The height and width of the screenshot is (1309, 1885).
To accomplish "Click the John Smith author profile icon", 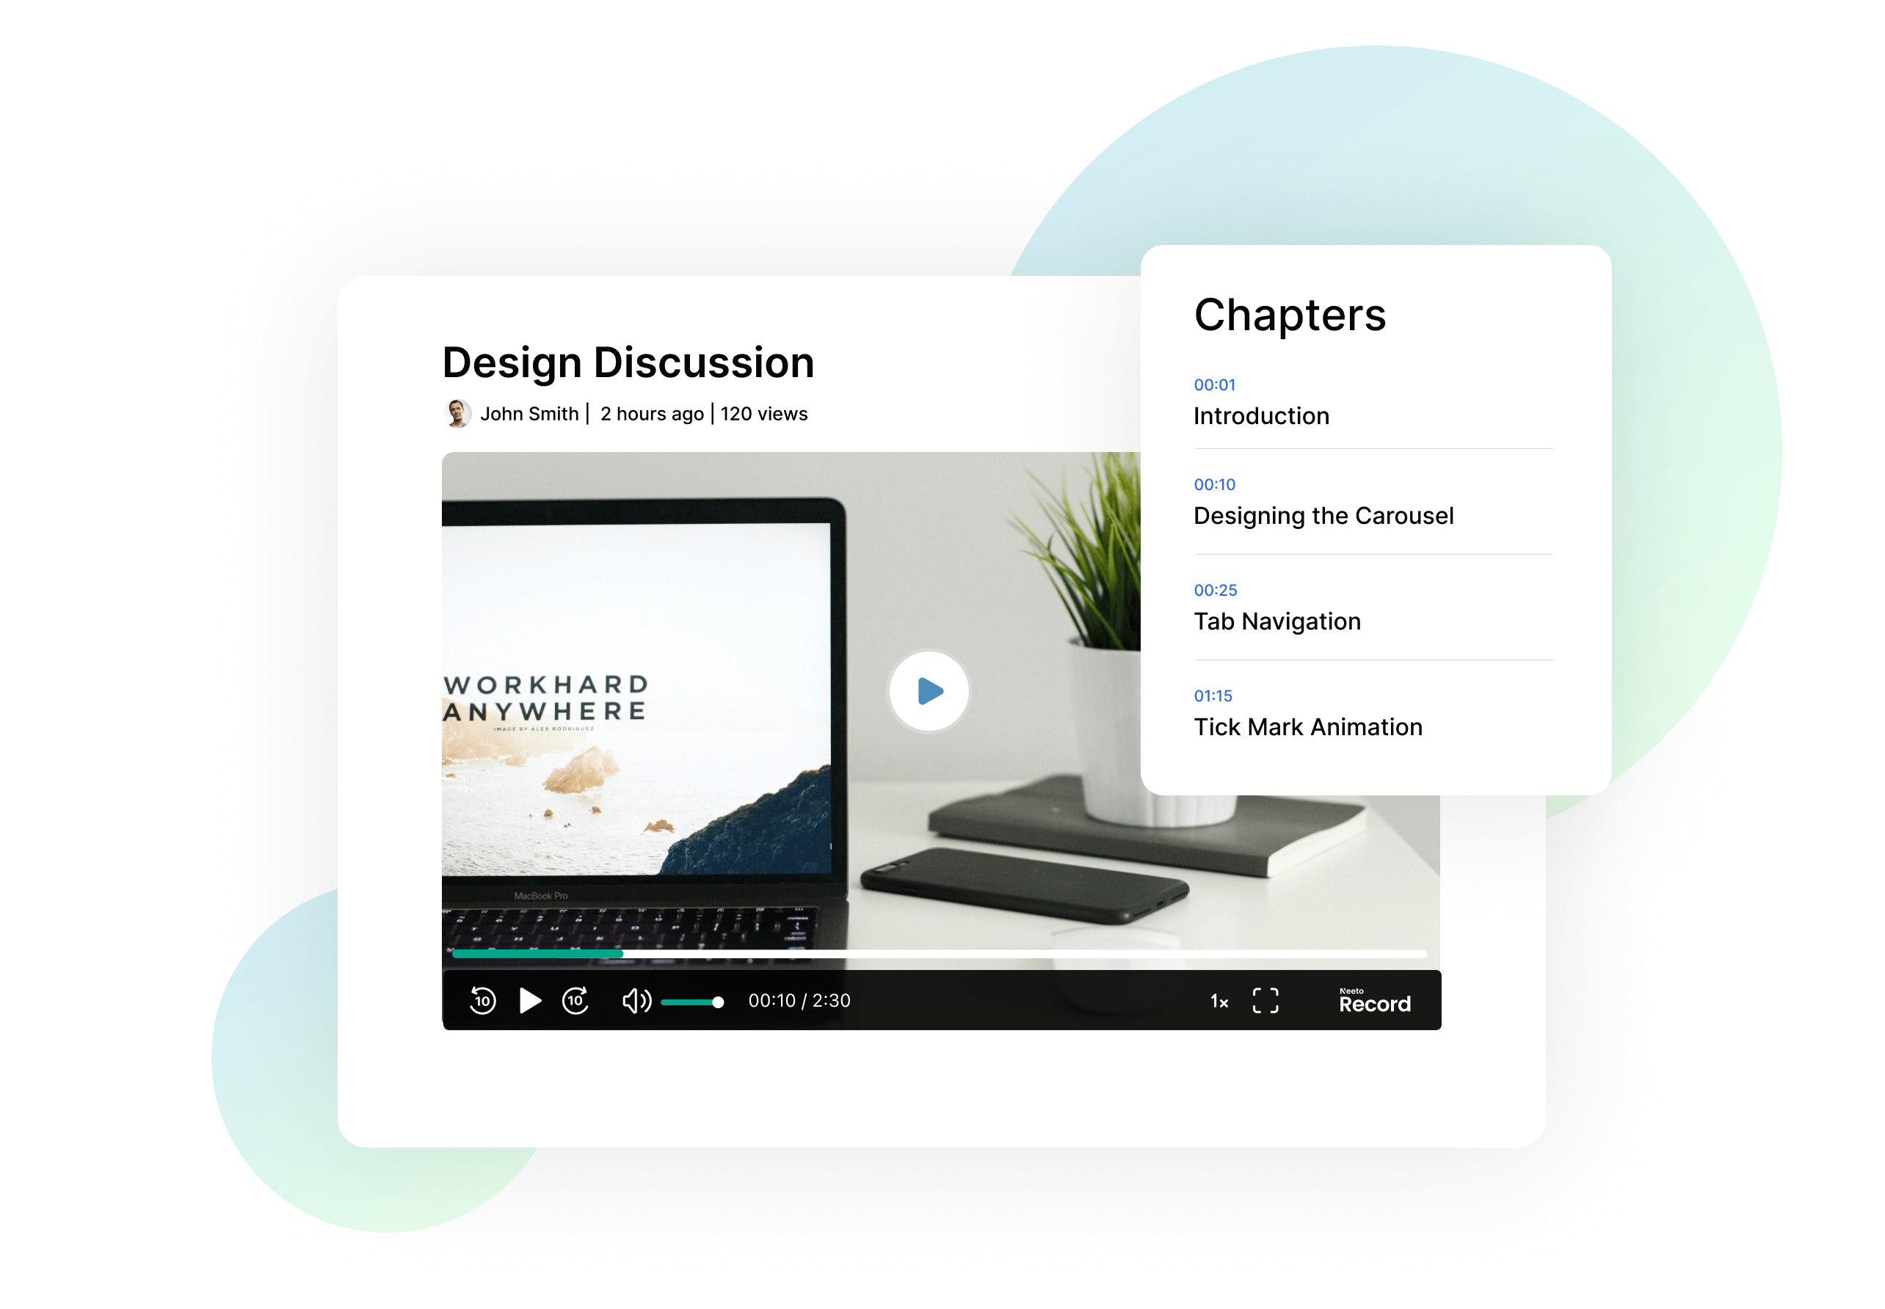I will click(454, 415).
